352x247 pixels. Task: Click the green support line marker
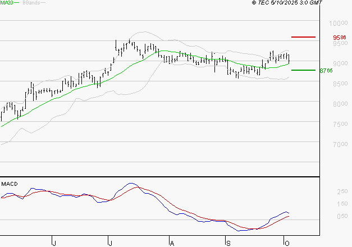303,70
